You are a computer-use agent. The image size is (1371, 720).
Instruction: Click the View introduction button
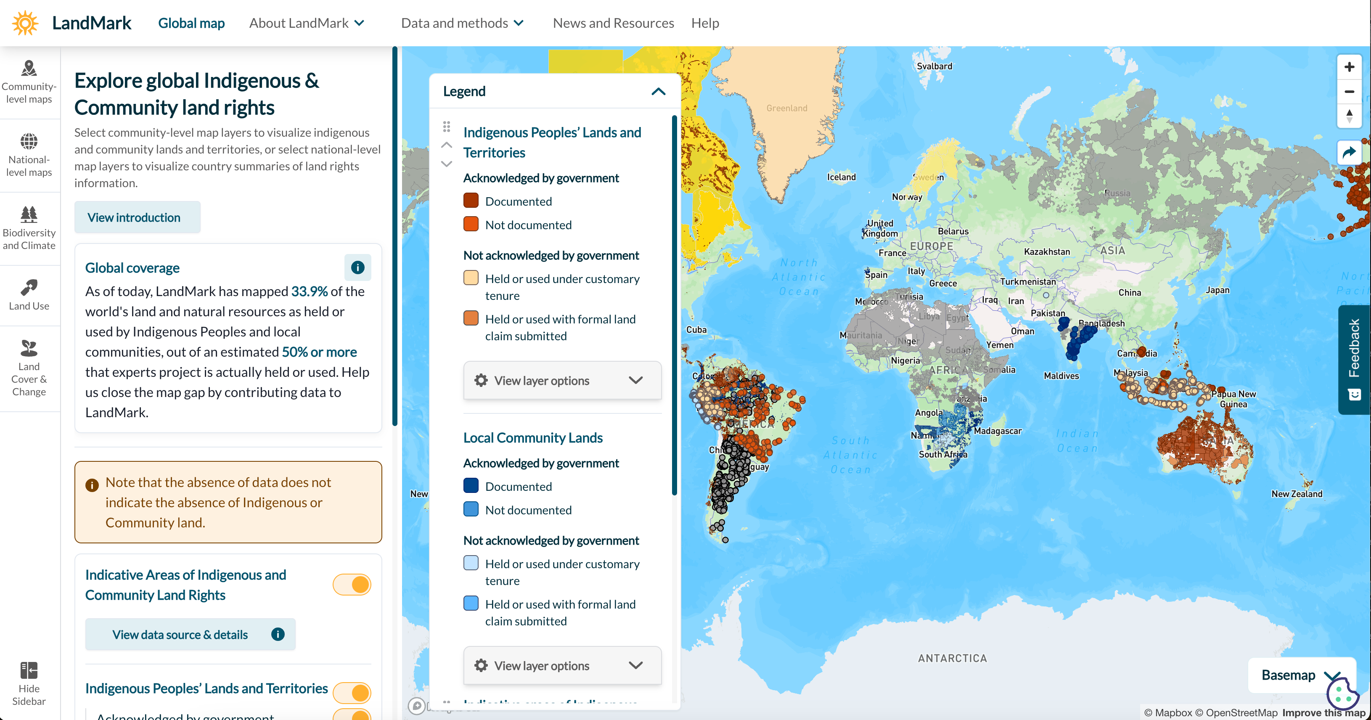coord(138,217)
